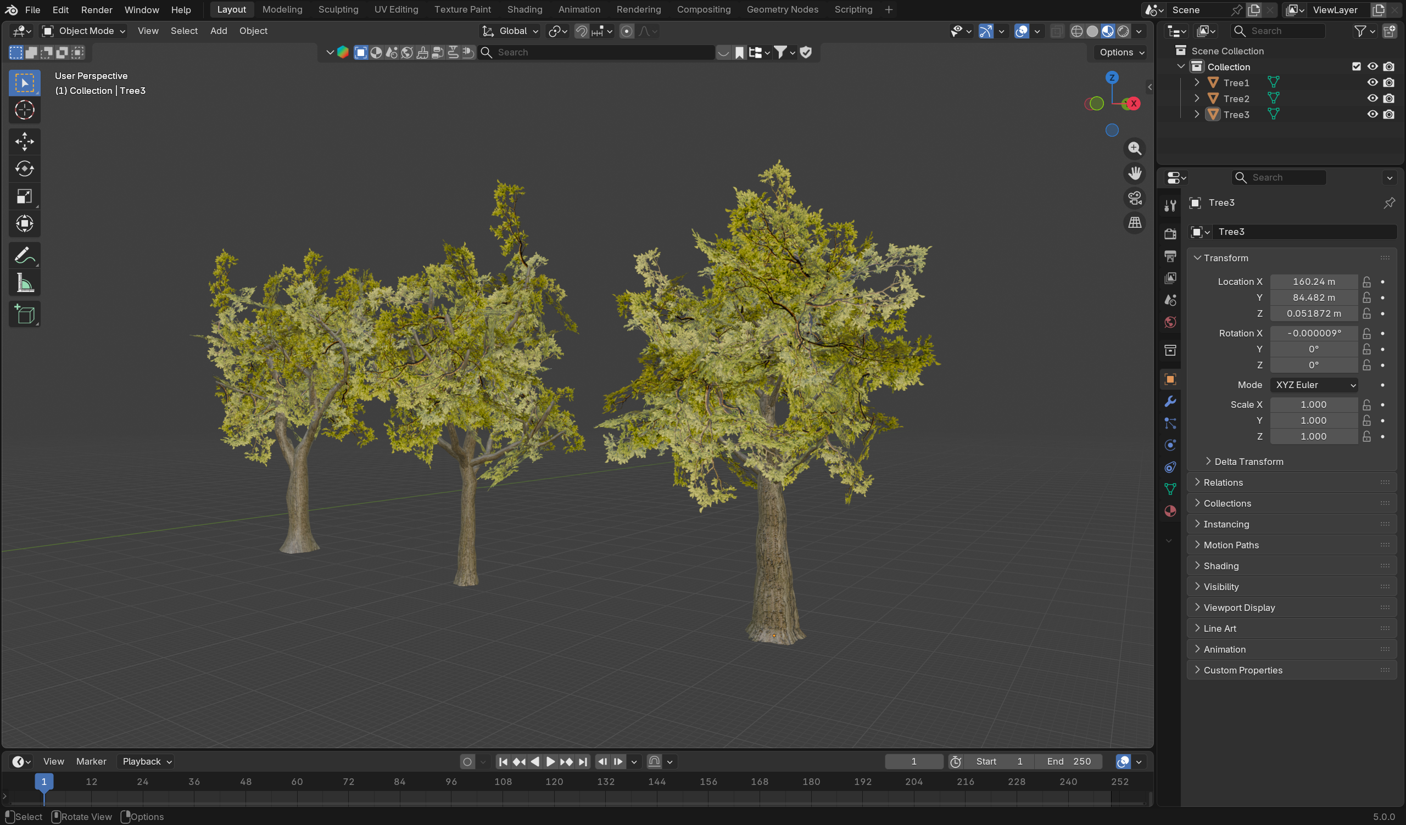Select the Move tool

click(x=25, y=141)
